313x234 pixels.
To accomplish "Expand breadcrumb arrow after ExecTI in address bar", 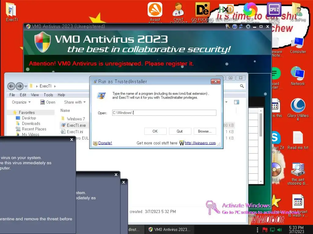I will coord(55,86).
